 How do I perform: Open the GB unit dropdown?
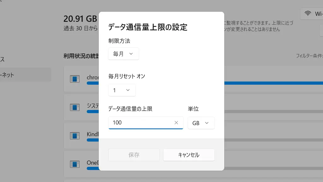click(x=201, y=123)
